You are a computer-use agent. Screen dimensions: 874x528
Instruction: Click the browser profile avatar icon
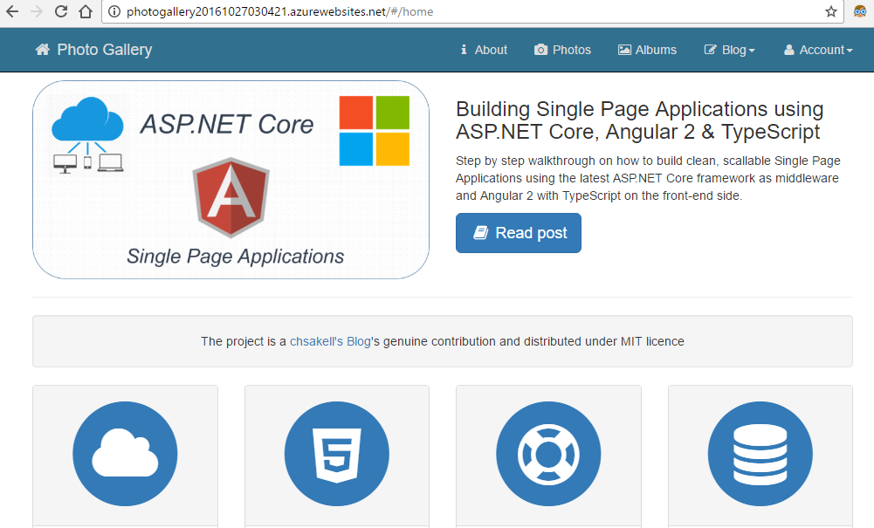point(859,12)
